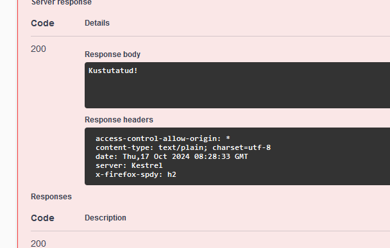This screenshot has height=248, width=390.
Task: Click the Kustutatud! response text
Action: (113, 70)
